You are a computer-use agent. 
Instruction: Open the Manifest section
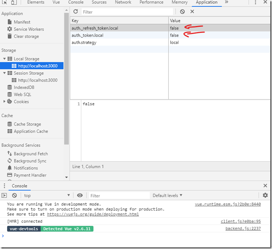click(22, 22)
